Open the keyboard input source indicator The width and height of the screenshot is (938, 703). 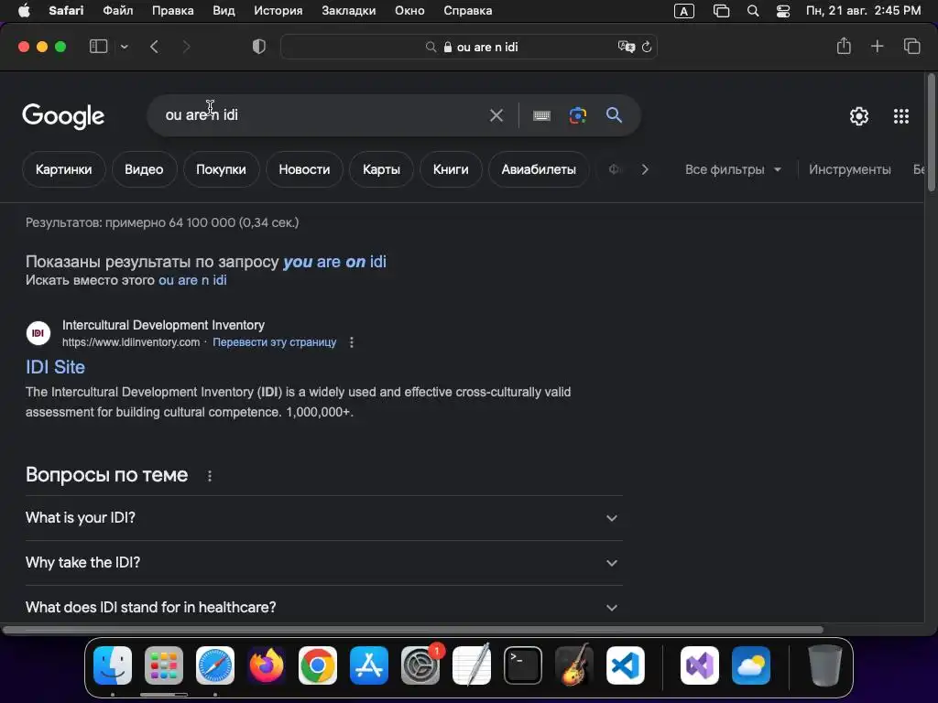pos(683,11)
